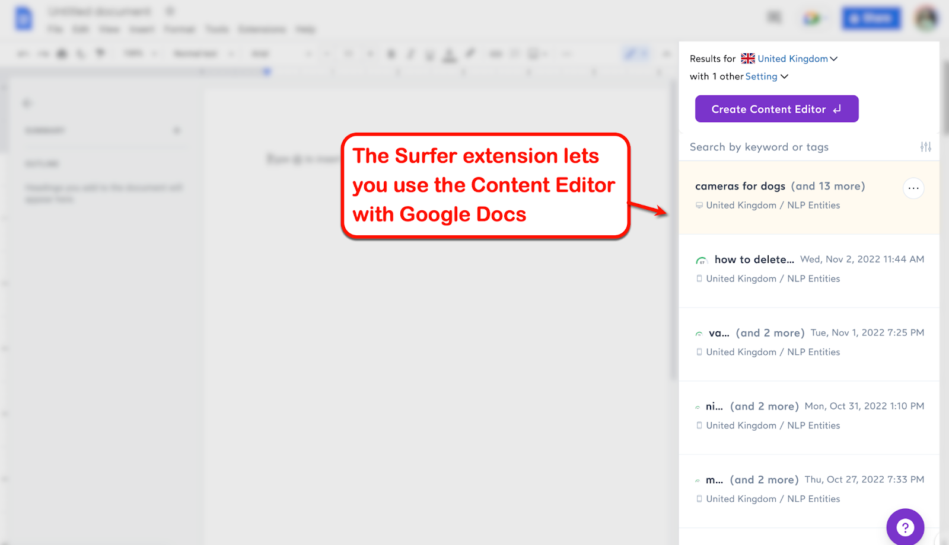Click the Print icon in Docs toolbar
This screenshot has width=949, height=545.
(x=62, y=54)
